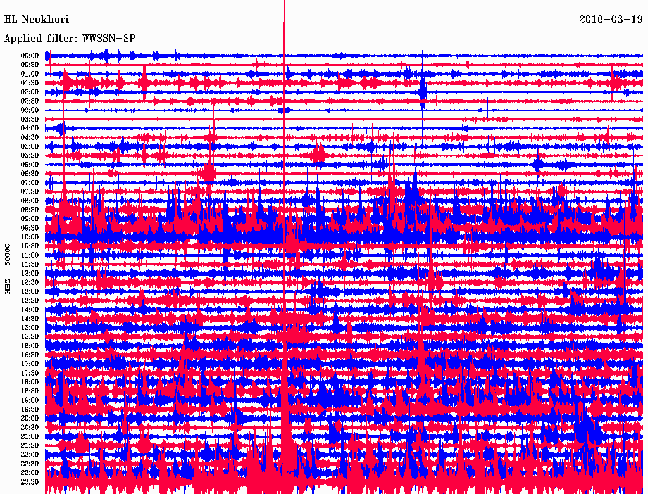Select the 04:00 time label
Screen dimensions: 648x494
30,129
